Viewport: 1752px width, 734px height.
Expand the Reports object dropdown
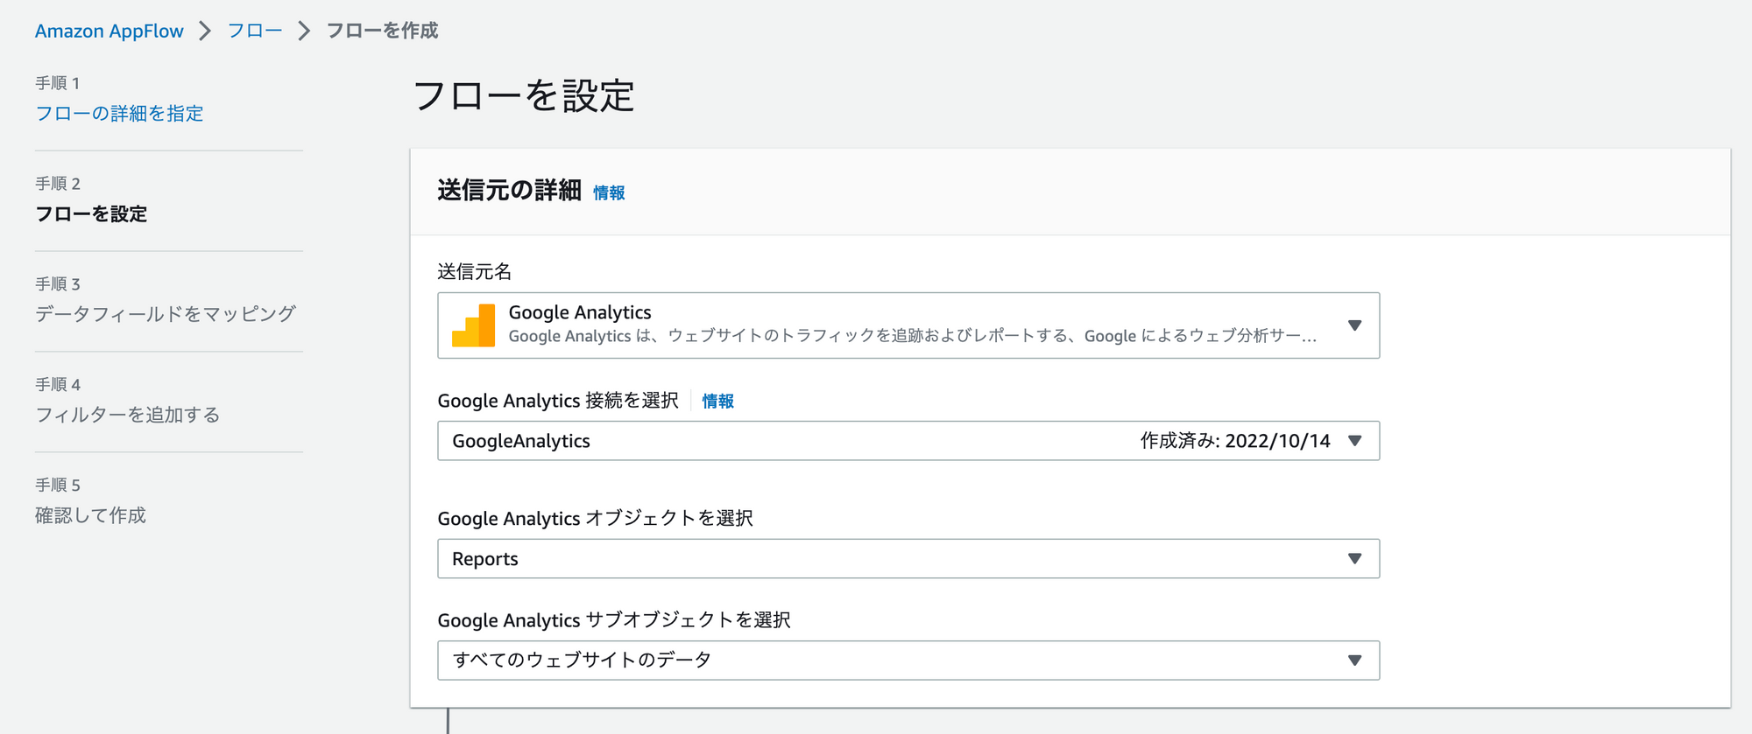908,559
